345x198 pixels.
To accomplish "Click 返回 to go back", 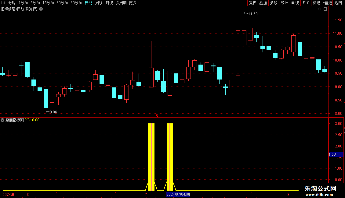I will (x=338, y=3).
